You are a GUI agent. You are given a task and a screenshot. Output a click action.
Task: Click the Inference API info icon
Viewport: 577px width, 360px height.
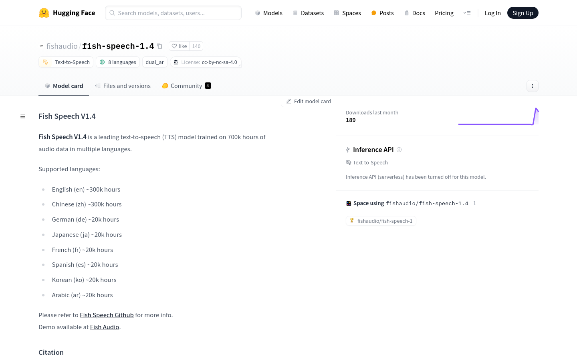399,150
